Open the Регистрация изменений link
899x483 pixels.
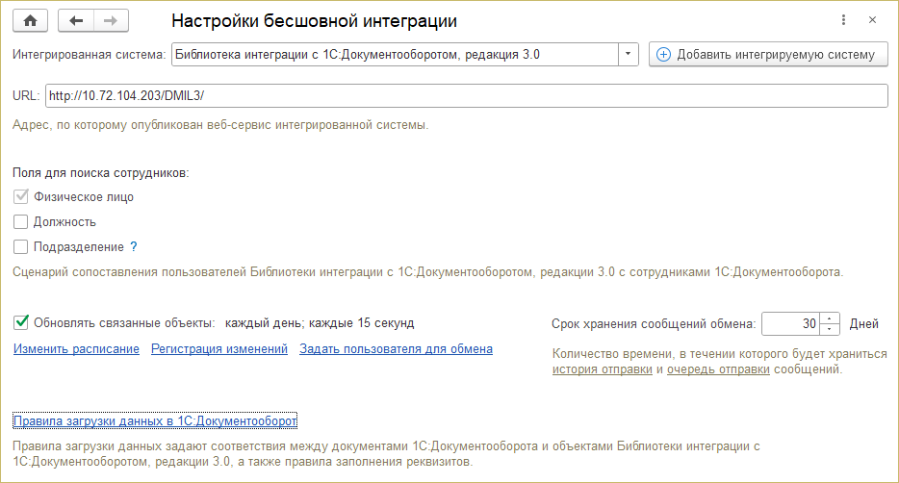pyautogui.click(x=219, y=349)
